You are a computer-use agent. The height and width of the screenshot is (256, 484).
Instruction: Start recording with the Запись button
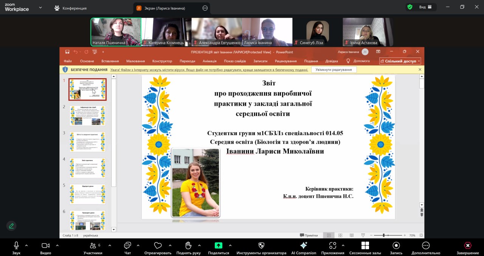tap(396, 246)
